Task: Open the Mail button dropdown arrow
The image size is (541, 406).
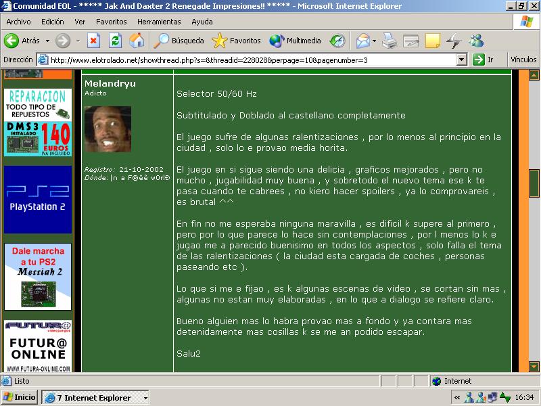Action: click(375, 41)
